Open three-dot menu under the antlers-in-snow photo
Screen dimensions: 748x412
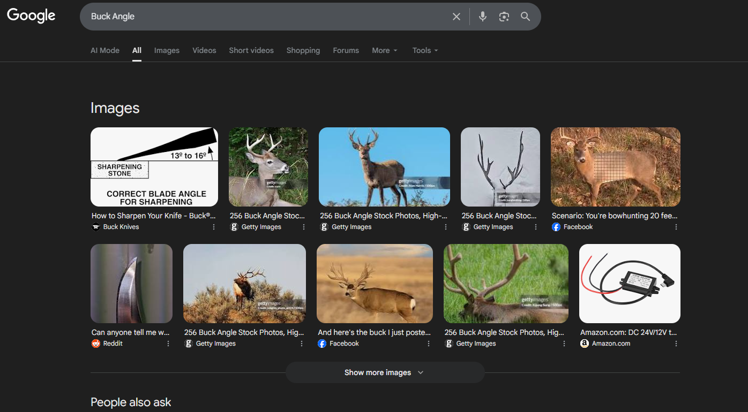(536, 227)
